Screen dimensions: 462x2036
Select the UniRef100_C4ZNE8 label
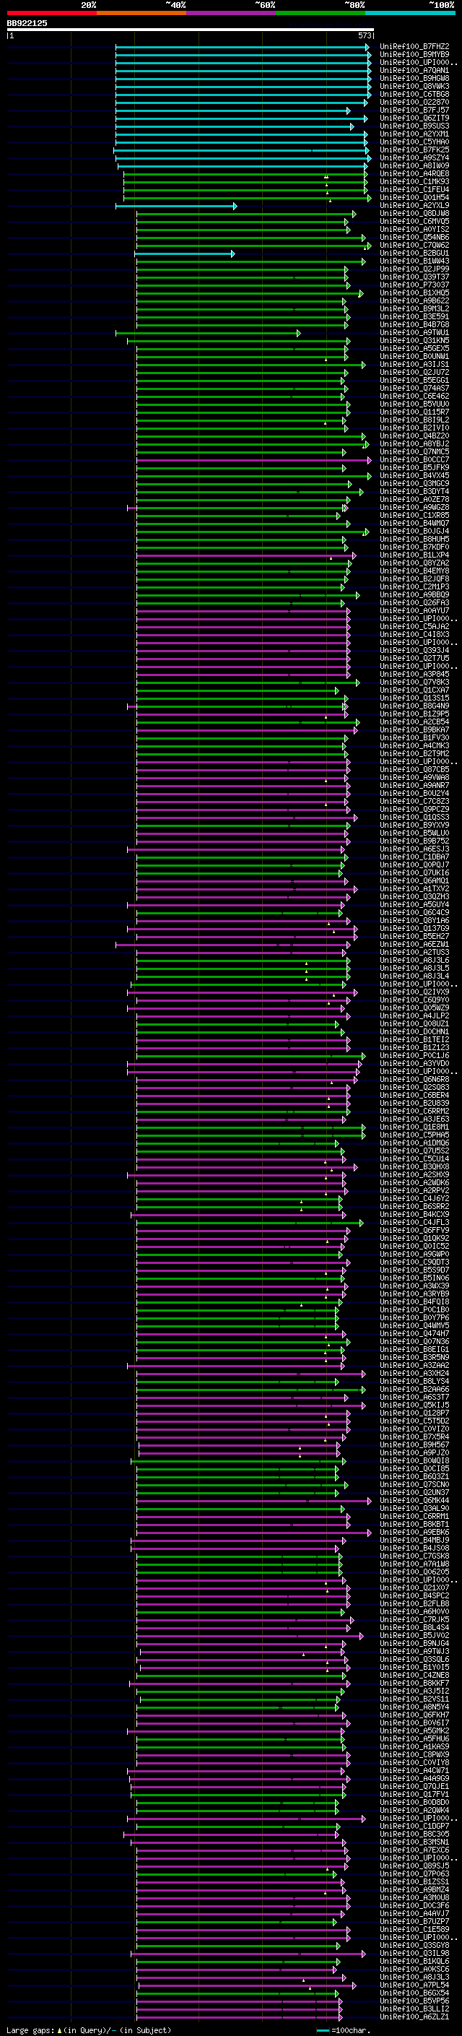[x=414, y=1675]
